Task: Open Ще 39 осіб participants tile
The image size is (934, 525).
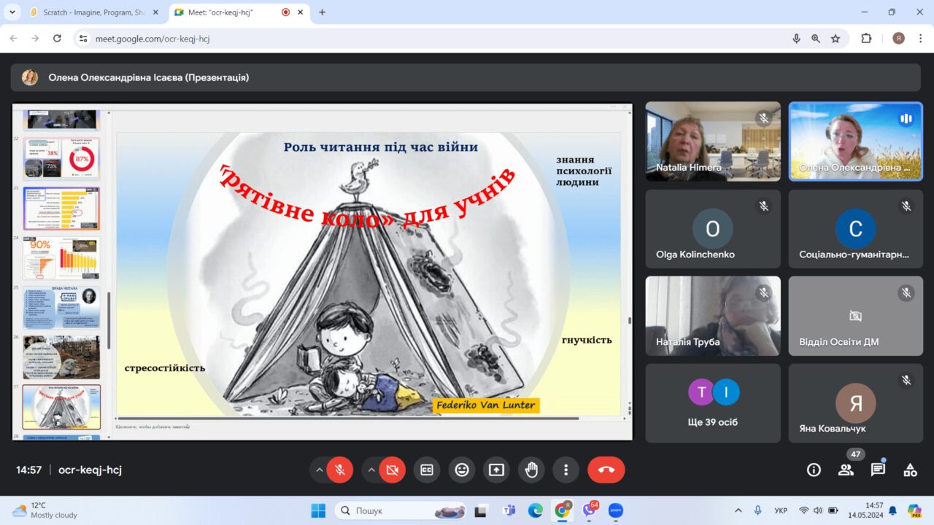Action: click(713, 403)
